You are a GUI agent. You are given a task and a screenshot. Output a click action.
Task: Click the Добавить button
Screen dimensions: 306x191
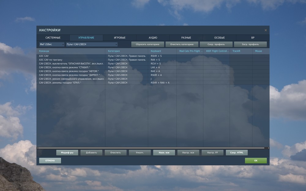coord(91,152)
